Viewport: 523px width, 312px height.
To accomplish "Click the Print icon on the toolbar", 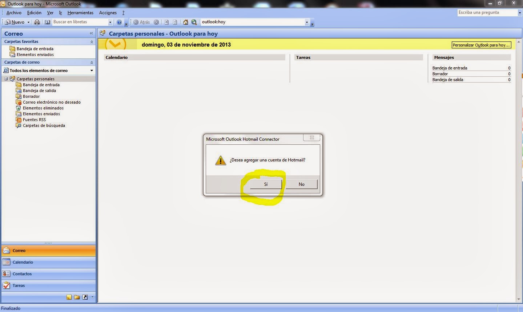I will click(x=37, y=22).
